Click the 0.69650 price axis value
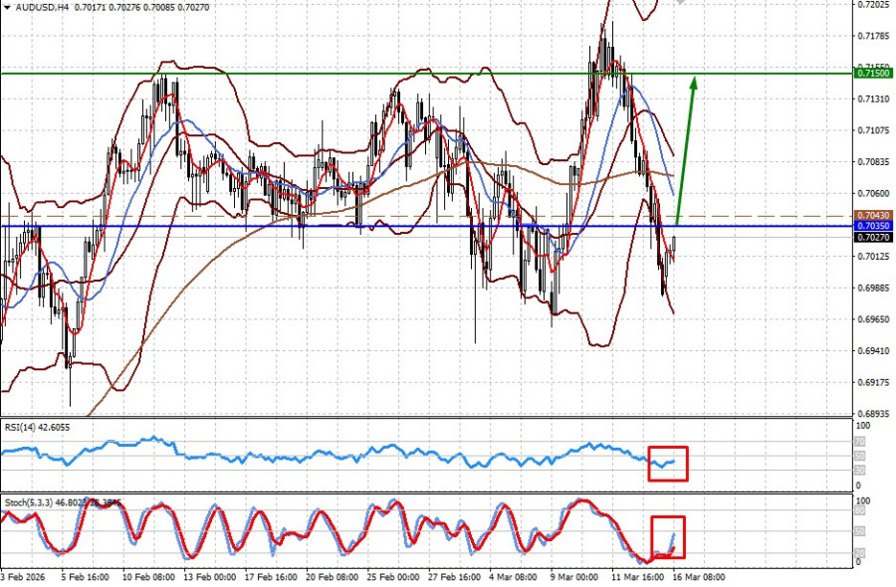Screen dimensions: 896x587 click(x=874, y=318)
